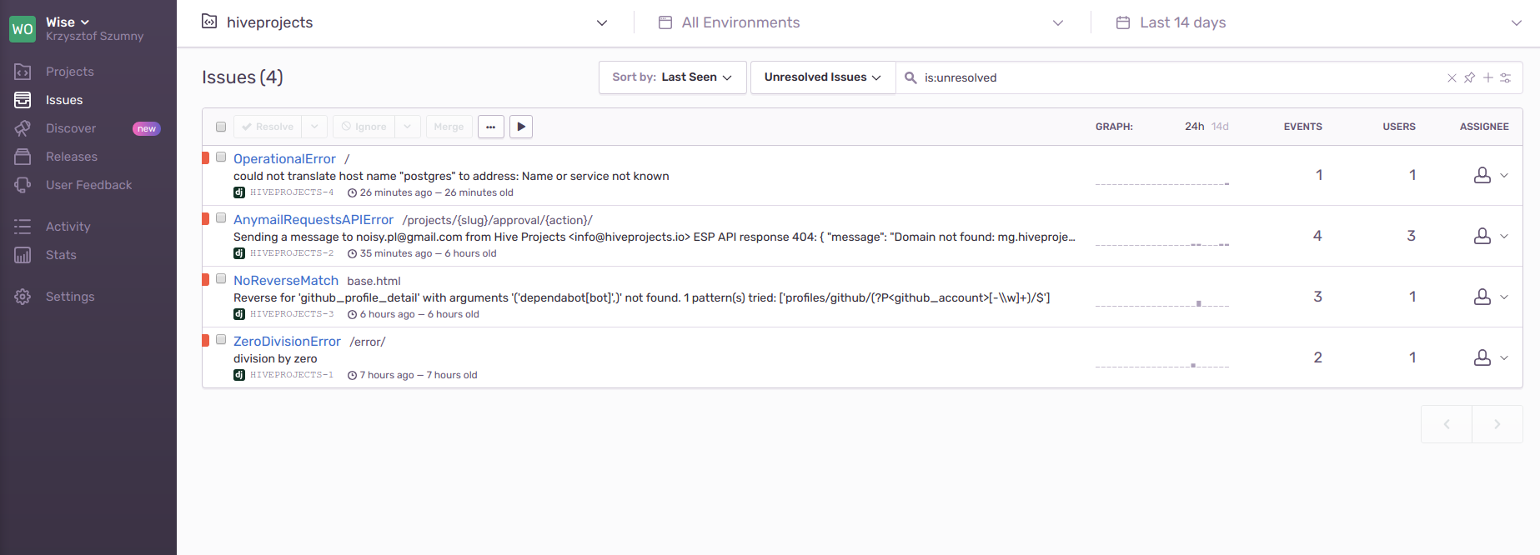Open the OperationalError issue link

click(284, 158)
